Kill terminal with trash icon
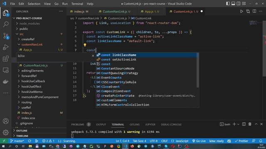Viewport: 266px width, 149px height. coord(250,124)
